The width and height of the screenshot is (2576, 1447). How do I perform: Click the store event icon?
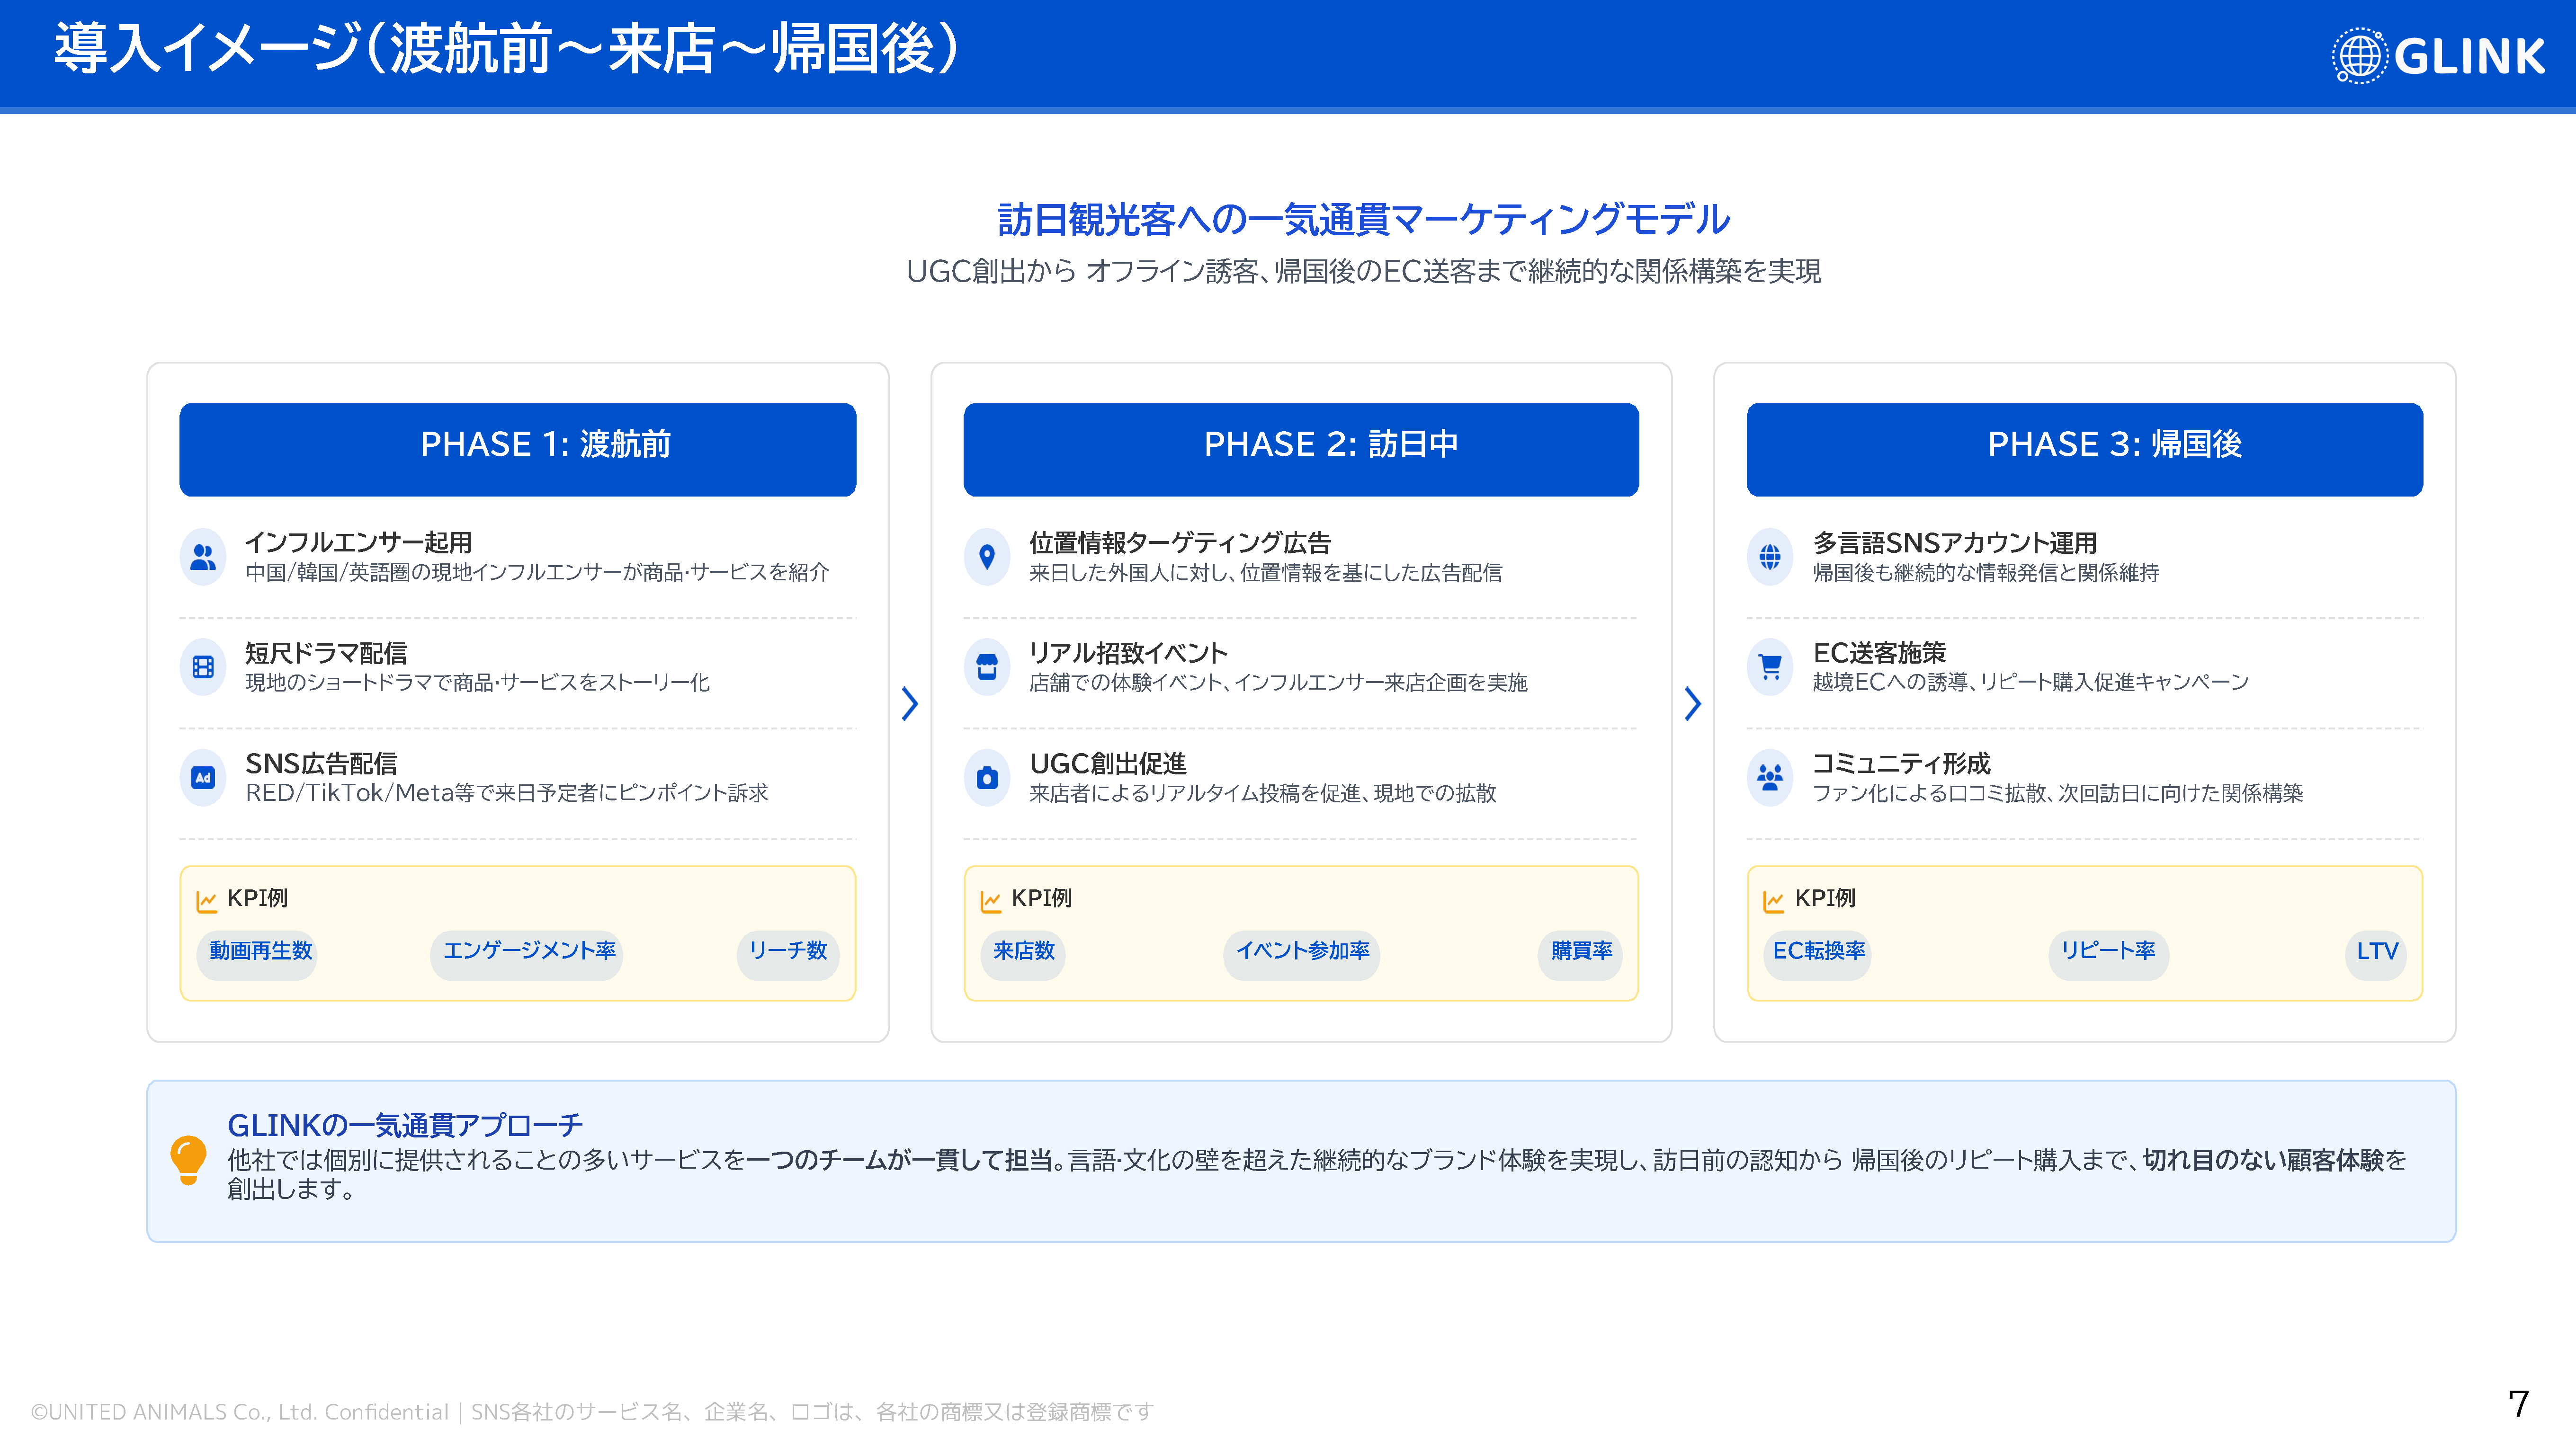point(987,666)
